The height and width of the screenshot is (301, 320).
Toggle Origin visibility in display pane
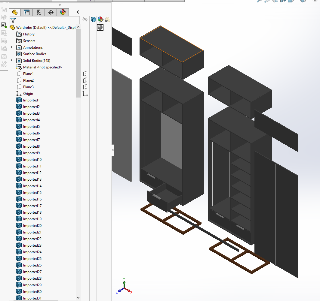(85, 93)
